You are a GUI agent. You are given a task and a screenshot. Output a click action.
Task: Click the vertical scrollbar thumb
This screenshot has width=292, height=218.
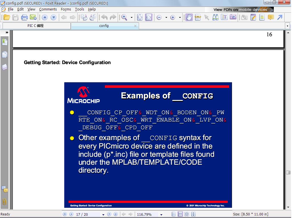(x=288, y=173)
